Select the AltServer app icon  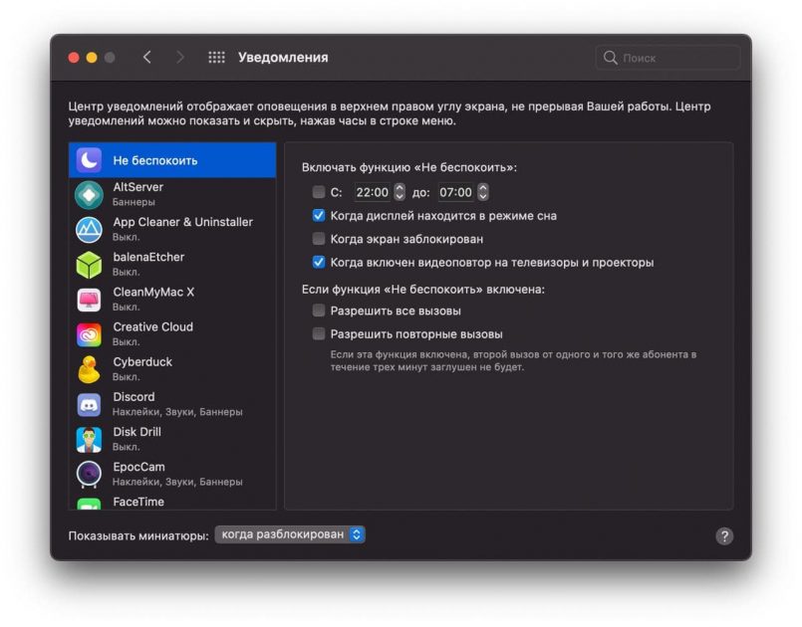coord(90,194)
